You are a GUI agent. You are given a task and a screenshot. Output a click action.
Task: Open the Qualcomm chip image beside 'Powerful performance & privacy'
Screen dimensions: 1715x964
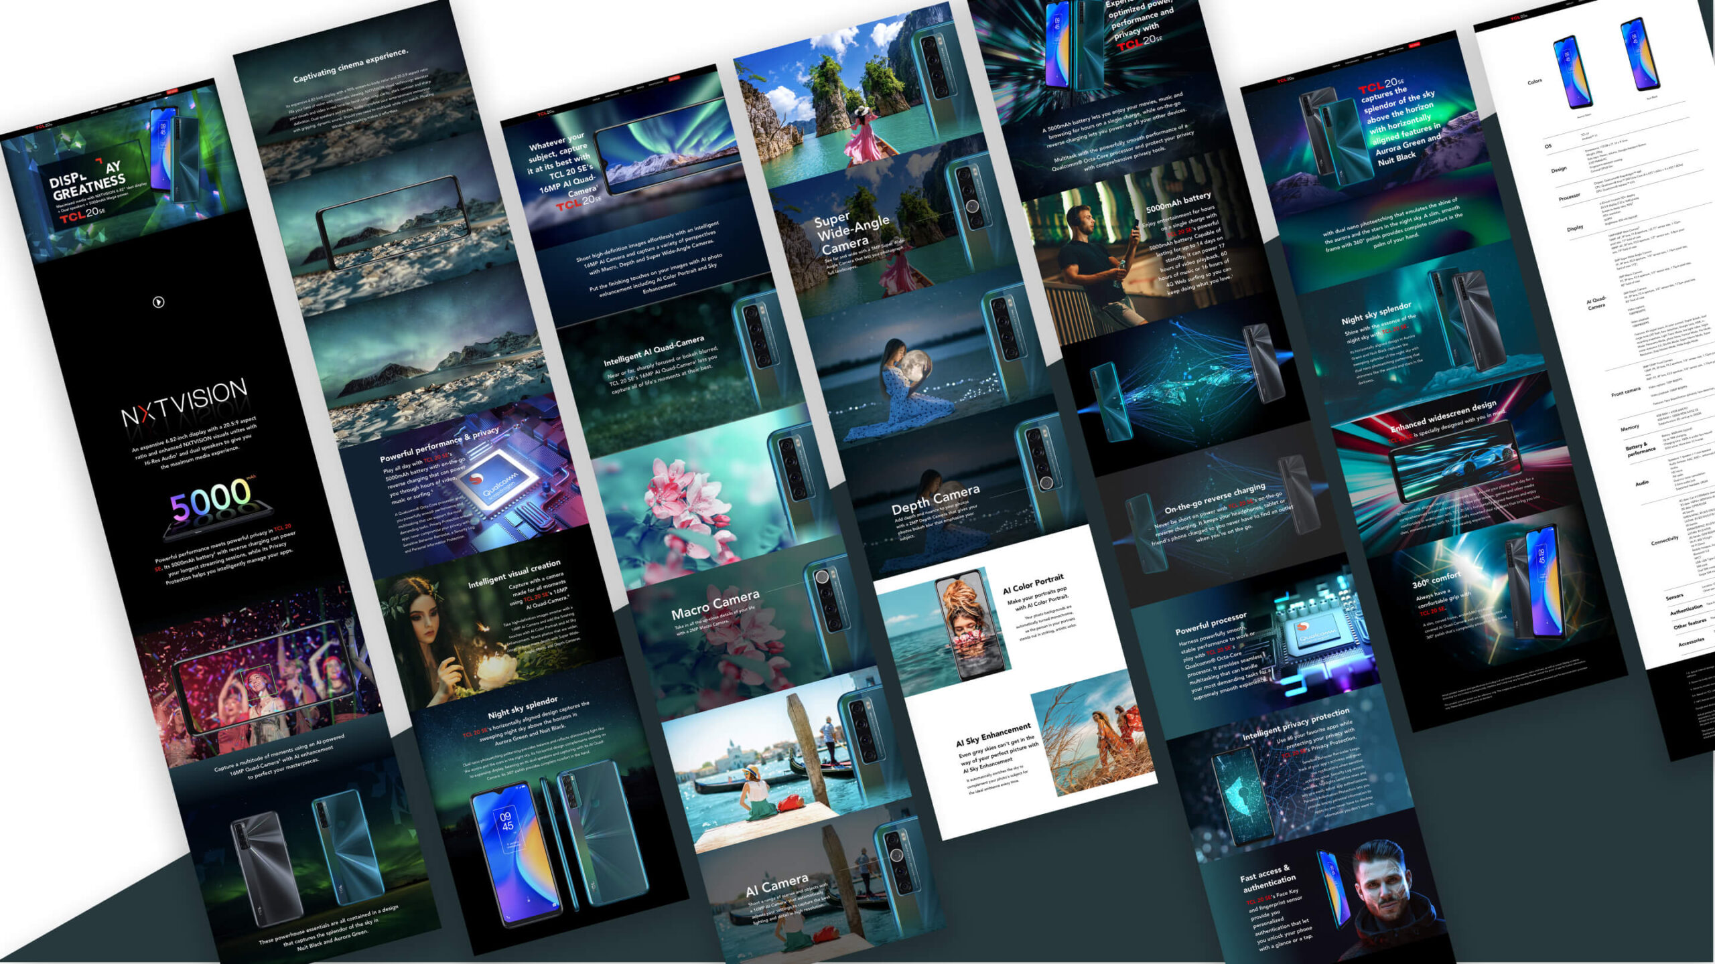pos(499,477)
